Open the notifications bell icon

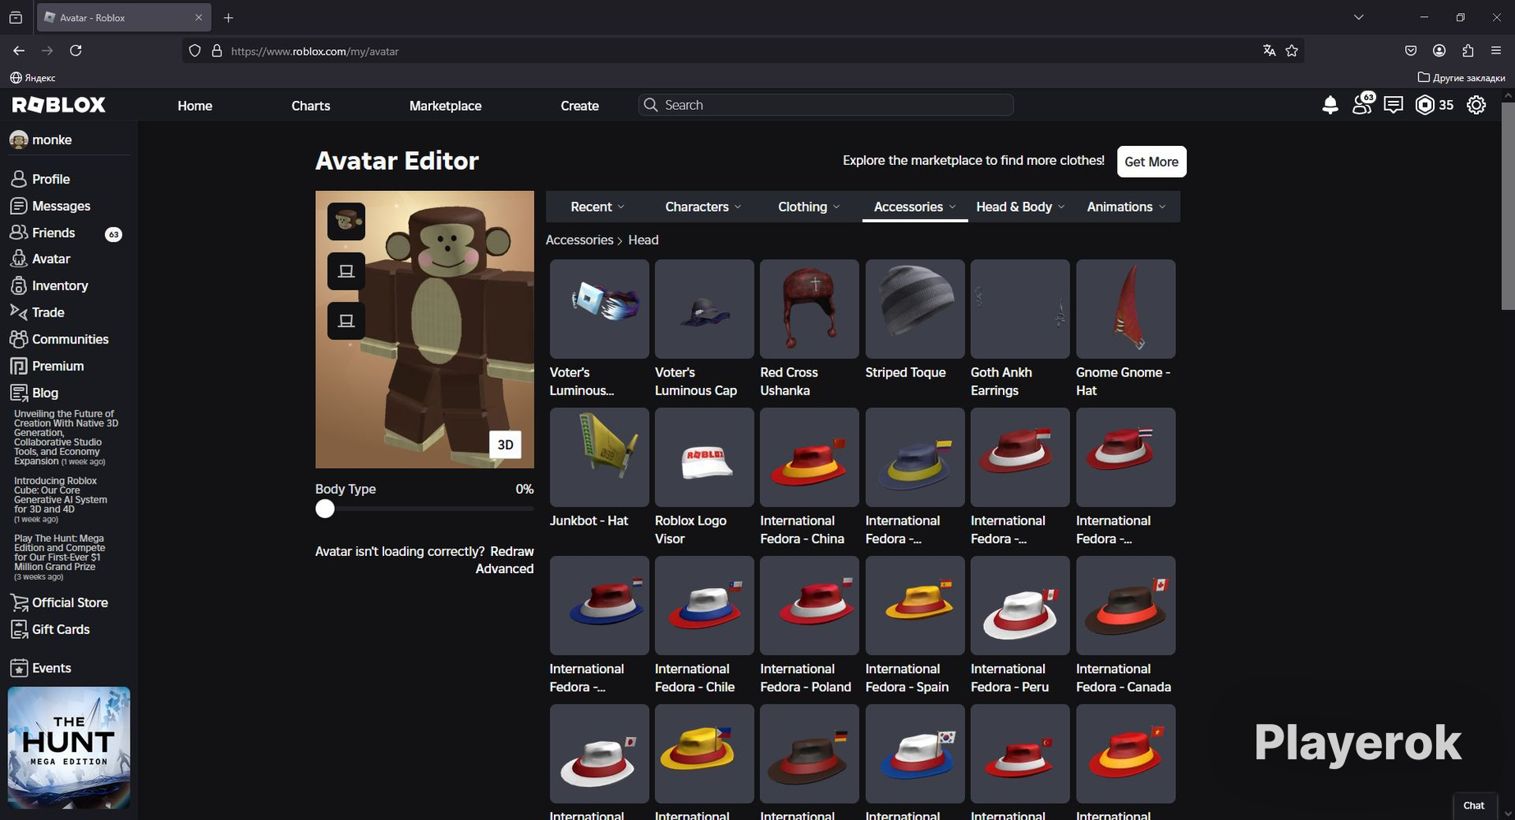pyautogui.click(x=1330, y=105)
